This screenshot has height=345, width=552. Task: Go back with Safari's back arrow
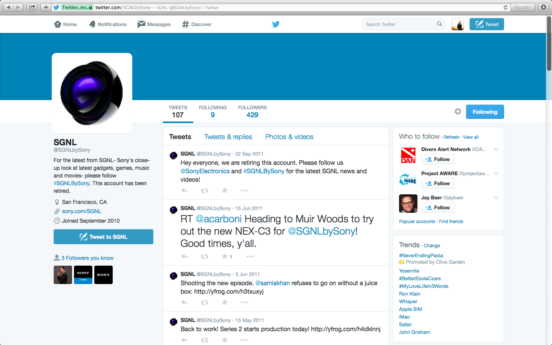click(8, 7)
